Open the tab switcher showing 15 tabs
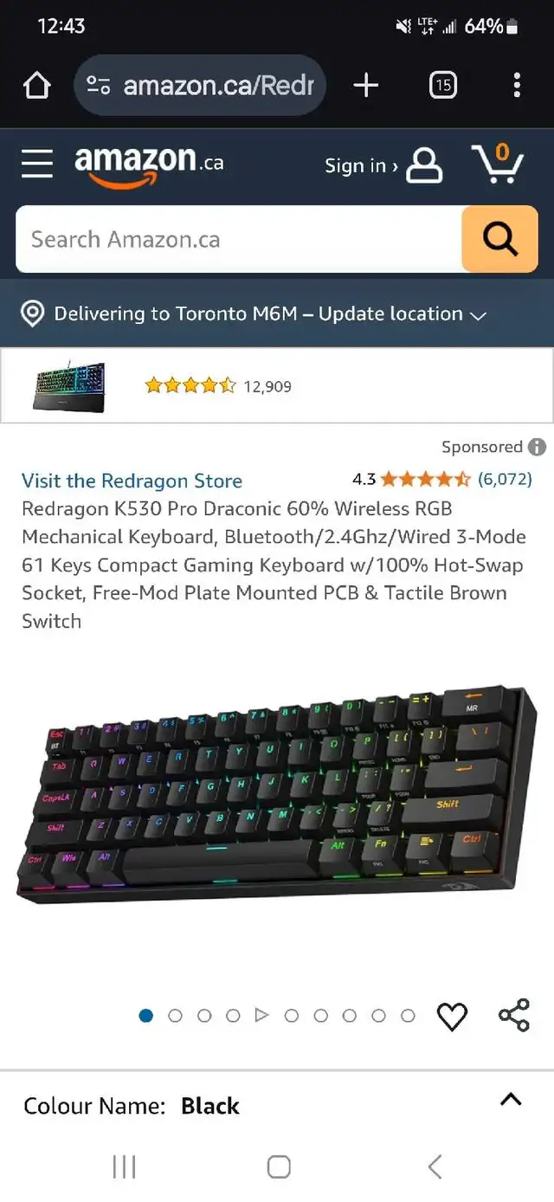 pyautogui.click(x=443, y=85)
